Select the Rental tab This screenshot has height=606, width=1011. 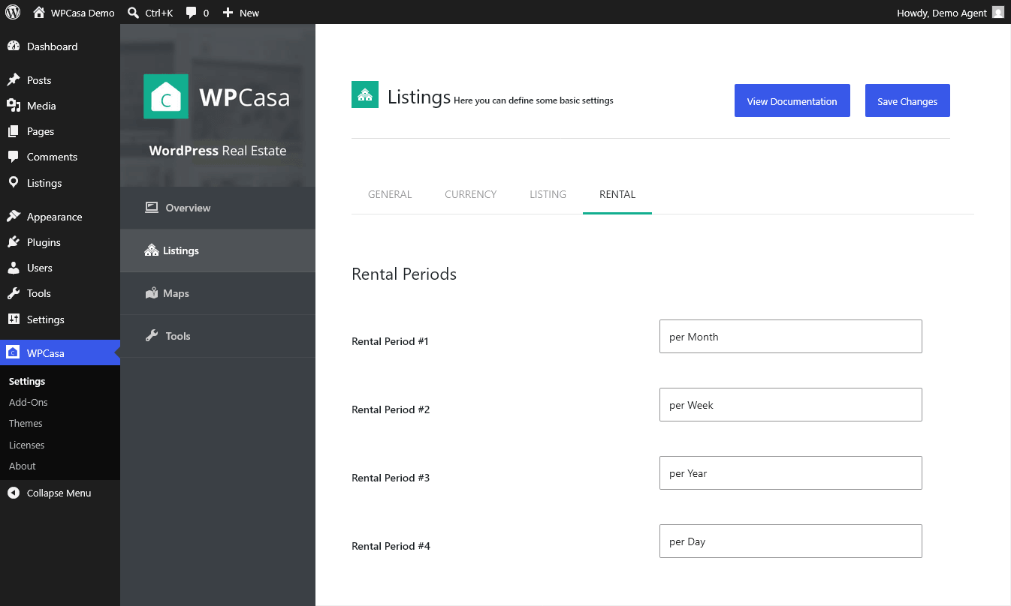617,194
